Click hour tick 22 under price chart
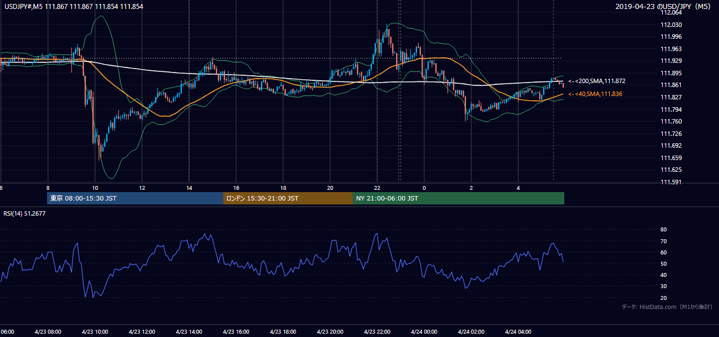 click(377, 188)
